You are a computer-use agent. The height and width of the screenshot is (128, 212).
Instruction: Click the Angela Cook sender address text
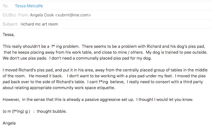[61, 15]
